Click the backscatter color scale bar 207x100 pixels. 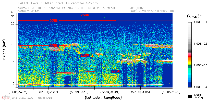pos(190,55)
